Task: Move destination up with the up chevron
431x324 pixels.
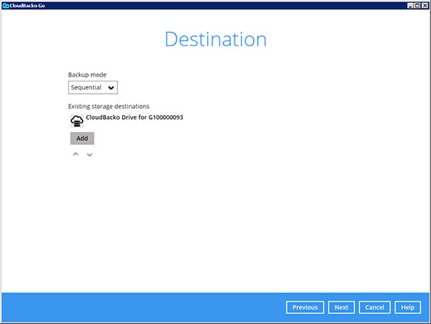Action: [x=76, y=154]
